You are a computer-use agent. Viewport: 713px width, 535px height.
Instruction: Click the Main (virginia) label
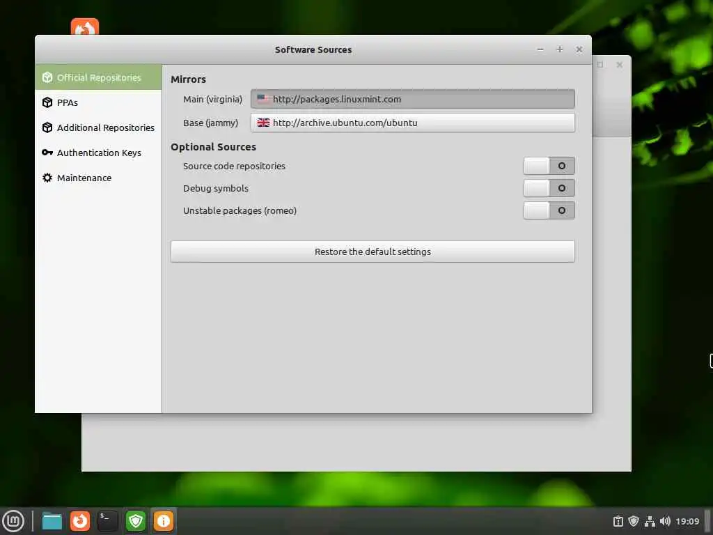pyautogui.click(x=212, y=99)
